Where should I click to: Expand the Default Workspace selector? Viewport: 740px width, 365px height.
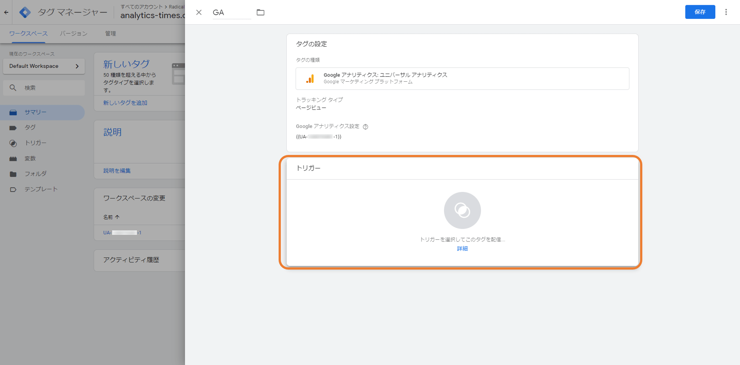click(44, 66)
